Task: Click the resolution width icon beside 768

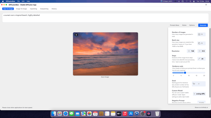Action: point(189,51)
